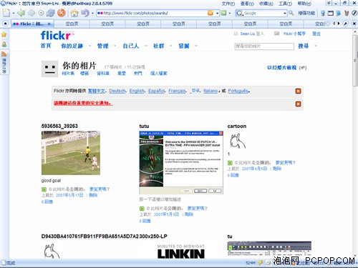
Task: Open the dropdown next to New page icon
Action: (14, 13)
